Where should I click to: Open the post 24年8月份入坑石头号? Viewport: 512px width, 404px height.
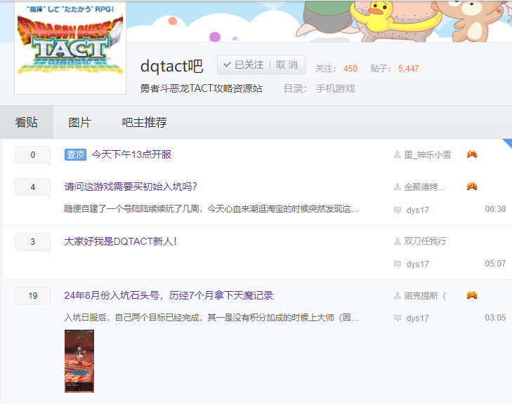169,295
